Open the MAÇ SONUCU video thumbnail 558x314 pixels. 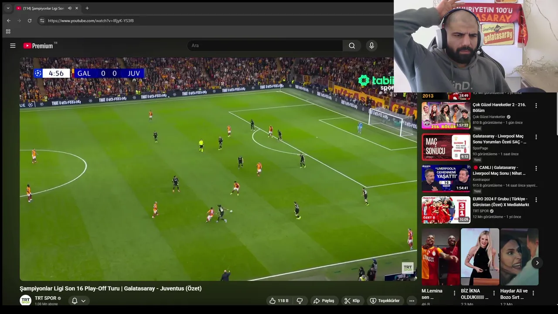(446, 147)
